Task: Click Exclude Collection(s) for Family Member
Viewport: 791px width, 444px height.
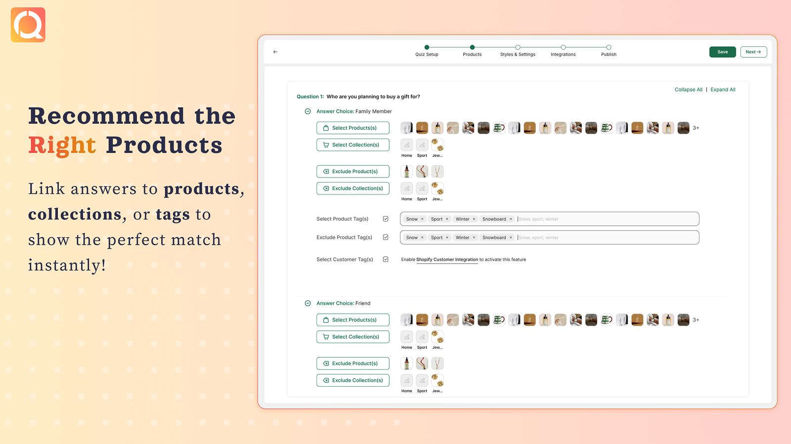Action: pos(353,188)
